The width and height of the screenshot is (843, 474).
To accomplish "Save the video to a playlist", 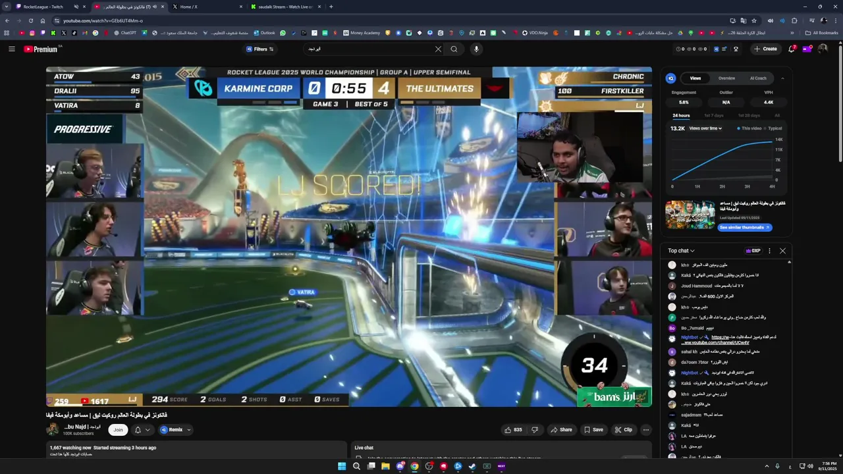I will (x=593, y=430).
